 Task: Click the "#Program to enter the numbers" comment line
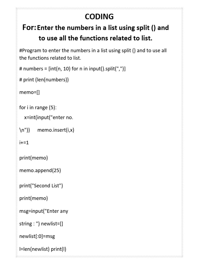(93, 50)
